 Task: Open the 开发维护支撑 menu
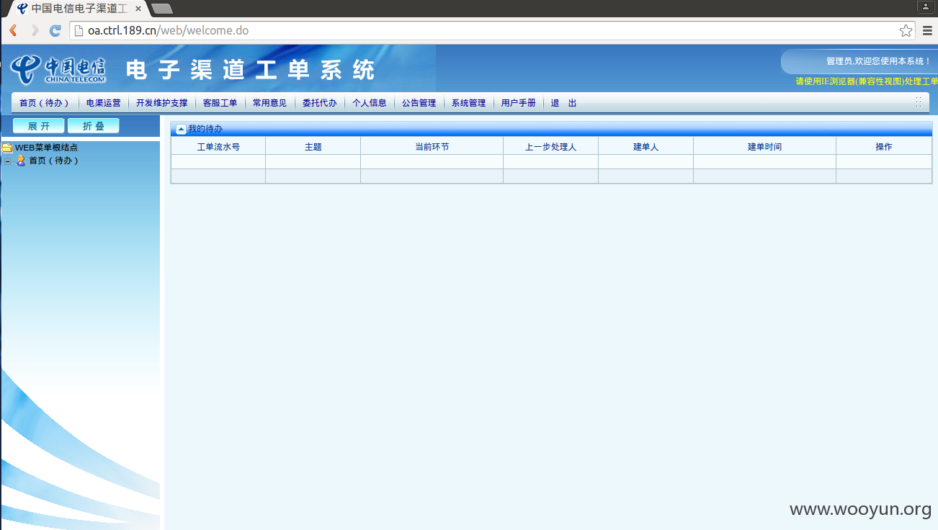coord(162,103)
